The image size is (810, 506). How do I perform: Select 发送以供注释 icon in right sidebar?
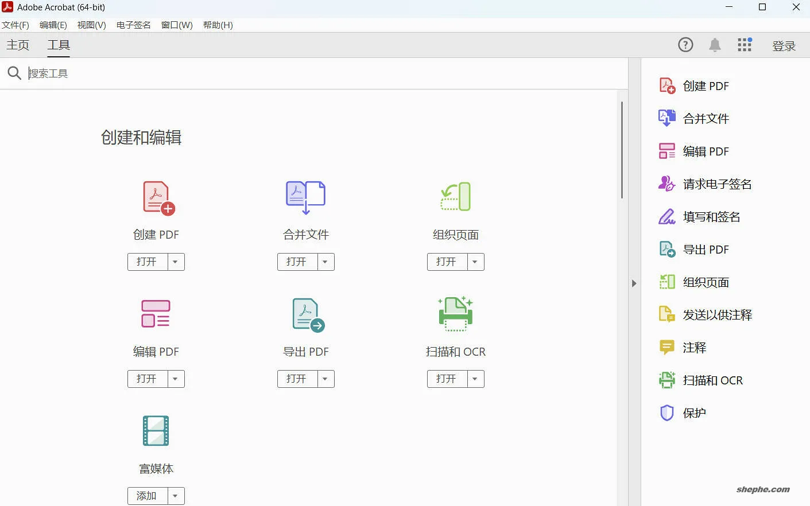[667, 314]
